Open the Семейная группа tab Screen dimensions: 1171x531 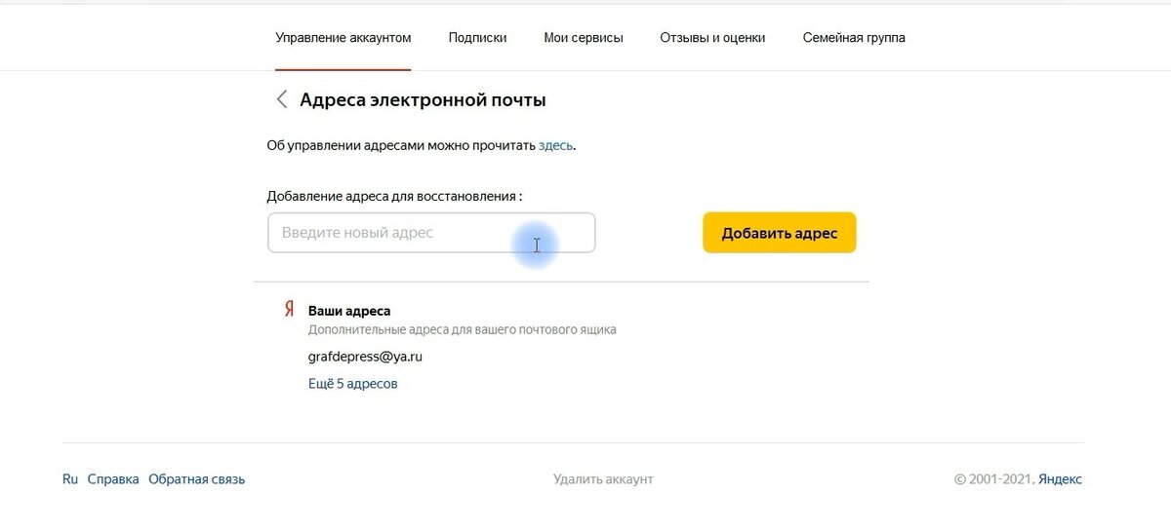point(854,38)
